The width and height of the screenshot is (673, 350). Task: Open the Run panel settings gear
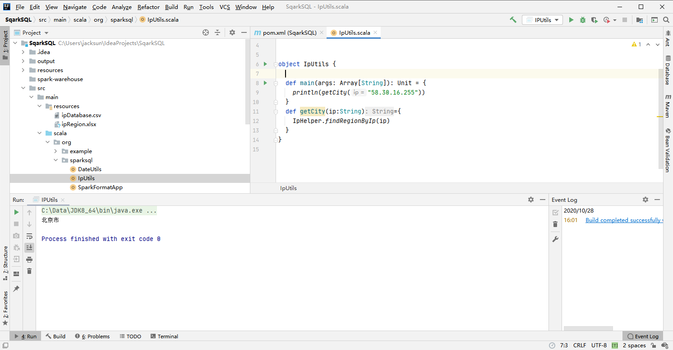(531, 200)
